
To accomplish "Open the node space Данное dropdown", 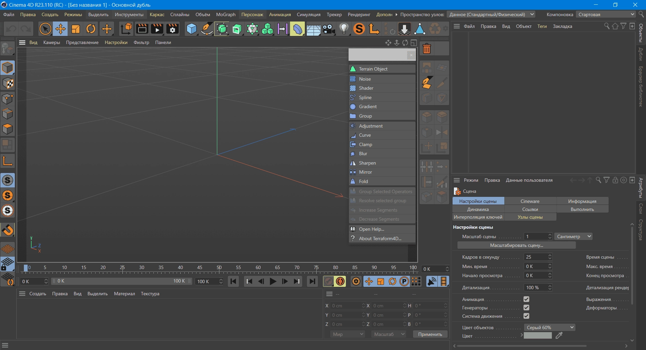I will [491, 14].
